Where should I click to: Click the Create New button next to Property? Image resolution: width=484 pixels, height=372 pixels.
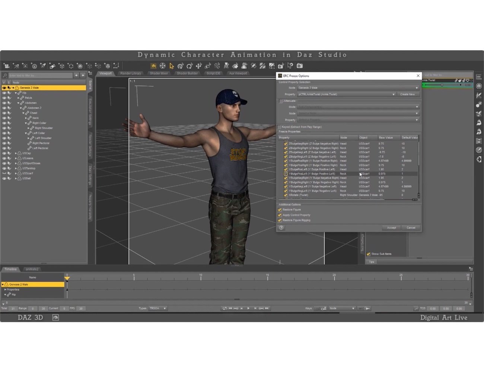pyautogui.click(x=408, y=94)
